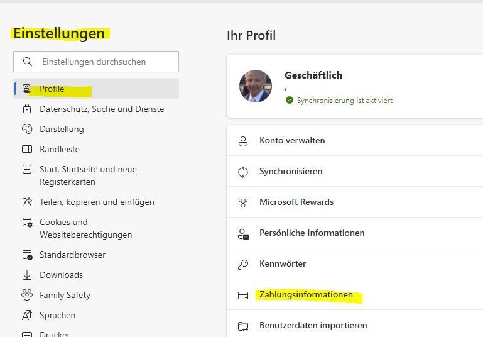
Task: Click the Microsoft Rewards trophy icon
Action: (x=243, y=202)
